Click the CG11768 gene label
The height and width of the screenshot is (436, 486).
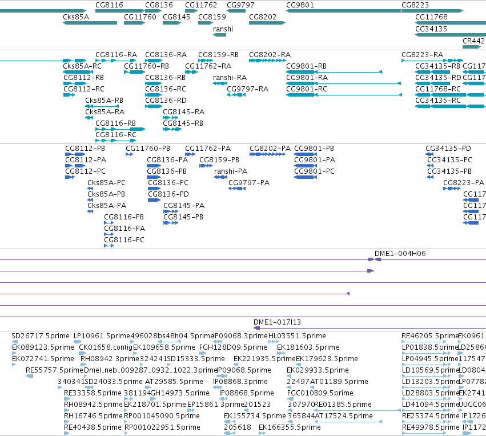click(431, 17)
